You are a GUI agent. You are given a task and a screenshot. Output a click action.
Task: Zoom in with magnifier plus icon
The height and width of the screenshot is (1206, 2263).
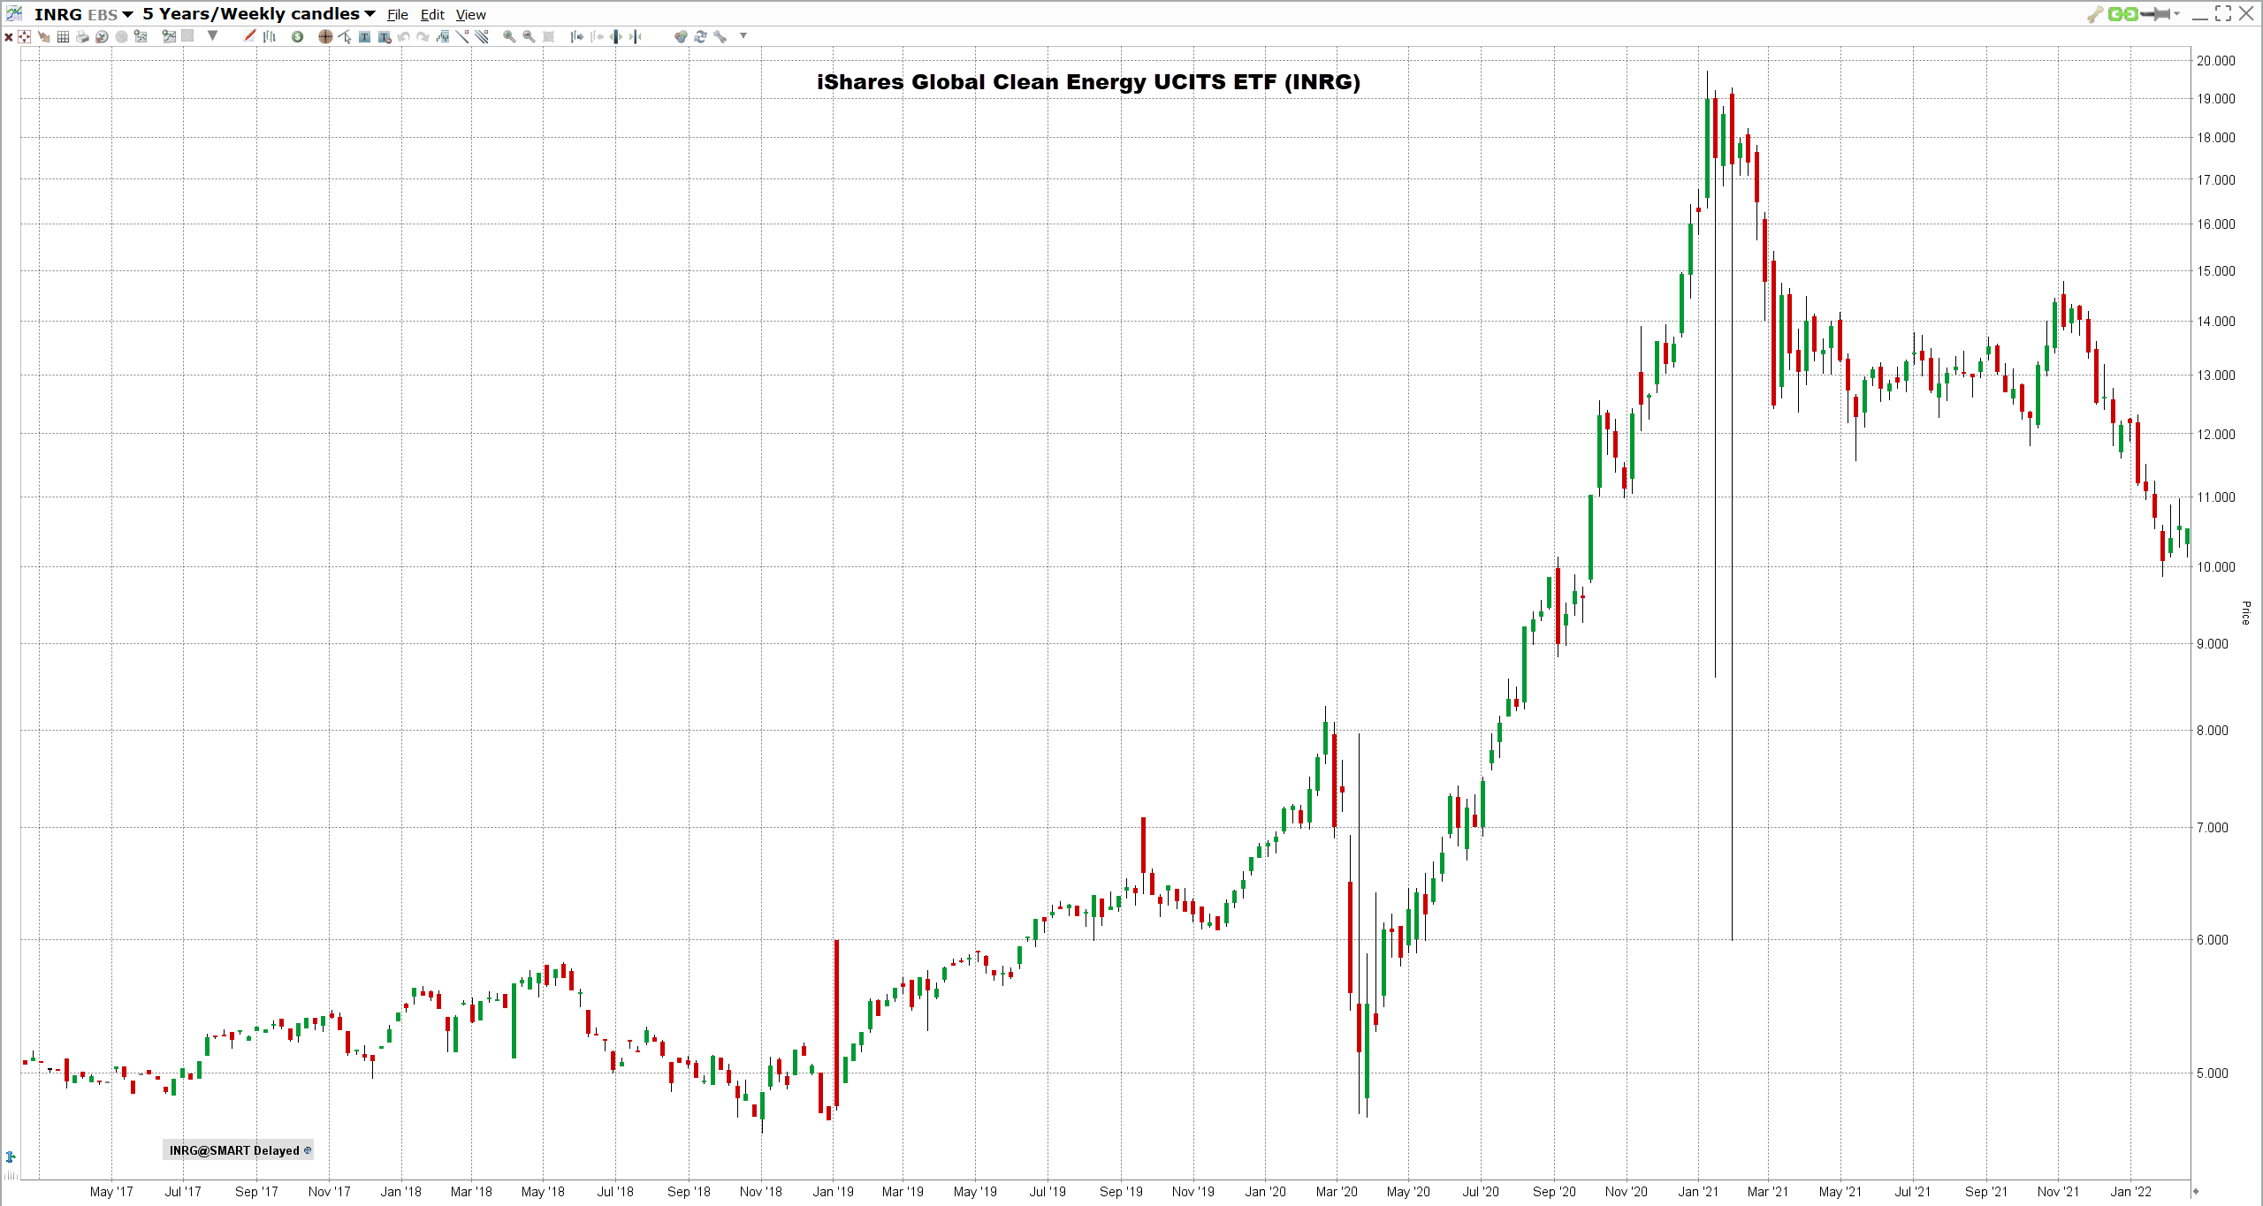509,37
